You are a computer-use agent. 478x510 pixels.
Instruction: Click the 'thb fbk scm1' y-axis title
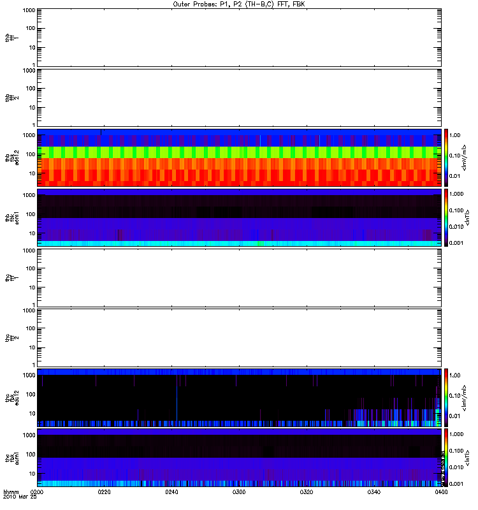click(x=11, y=217)
